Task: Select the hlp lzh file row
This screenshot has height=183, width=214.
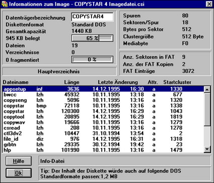Action: click(x=103, y=150)
